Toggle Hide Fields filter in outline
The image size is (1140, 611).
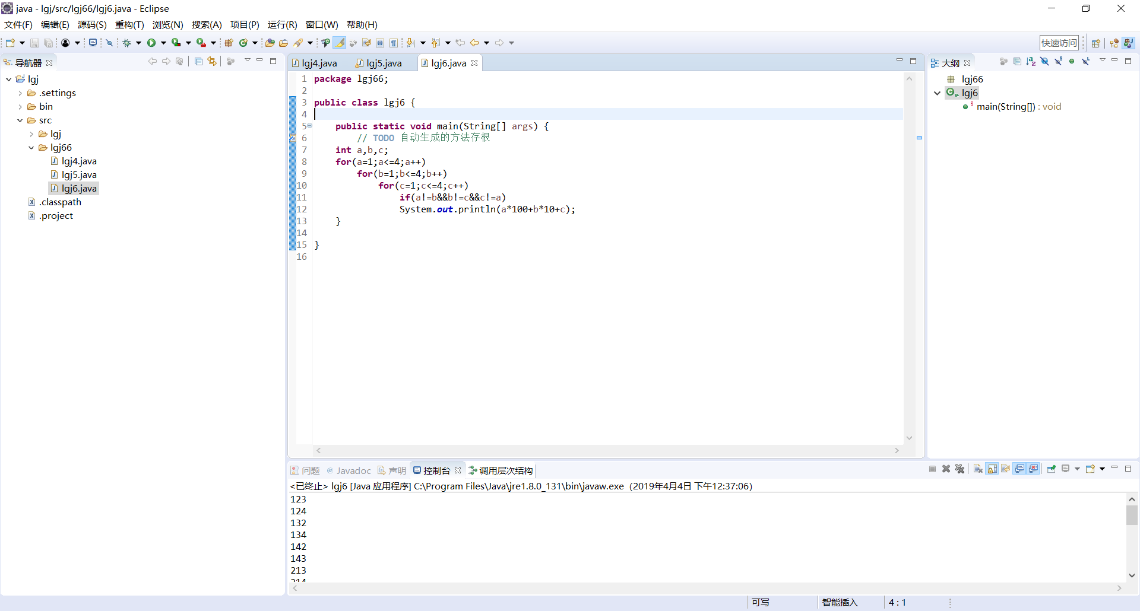1044,62
